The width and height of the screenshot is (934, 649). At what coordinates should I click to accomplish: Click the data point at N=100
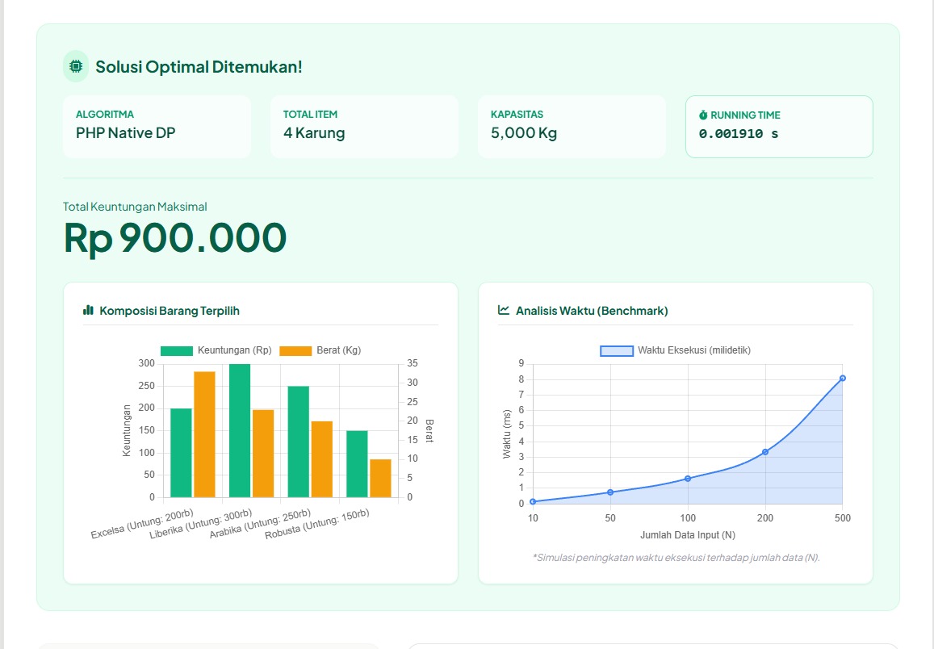(x=688, y=479)
